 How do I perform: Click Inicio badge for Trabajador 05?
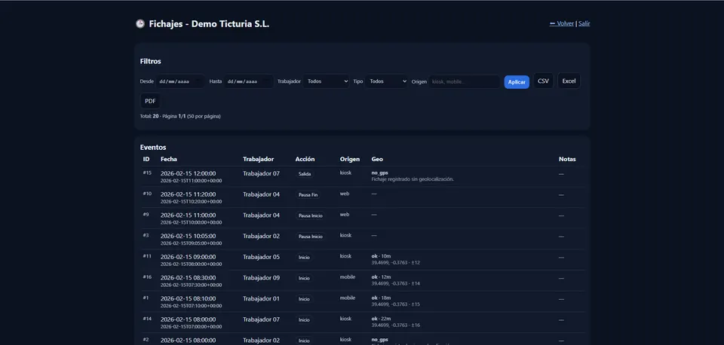coord(304,258)
